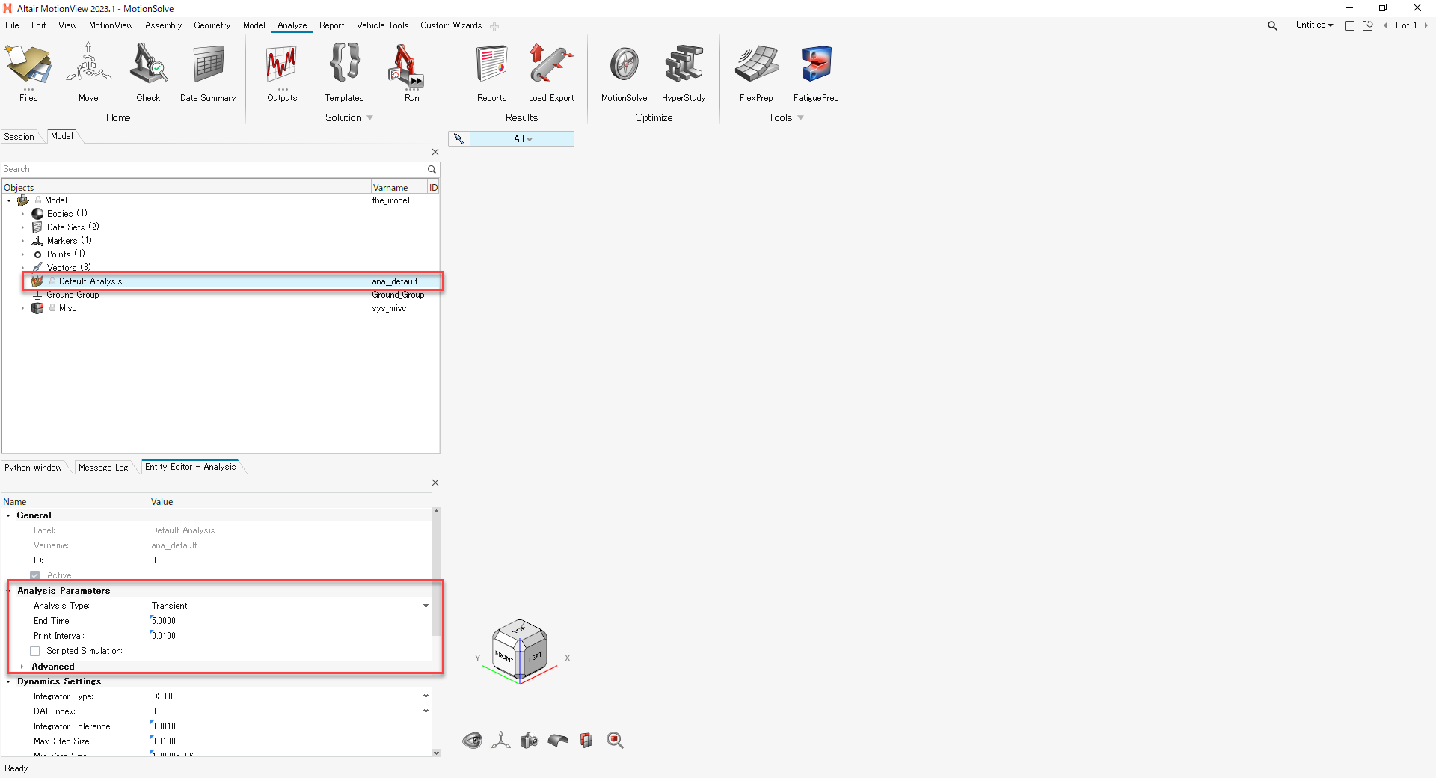Select the Check model tool

pyautogui.click(x=147, y=73)
